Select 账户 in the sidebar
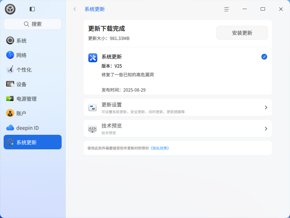The width and height of the screenshot is (290, 218). coord(33,113)
